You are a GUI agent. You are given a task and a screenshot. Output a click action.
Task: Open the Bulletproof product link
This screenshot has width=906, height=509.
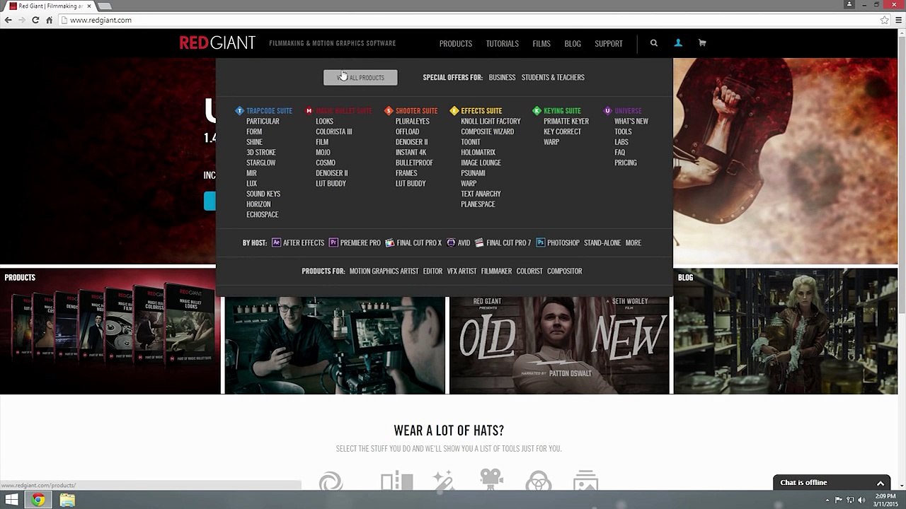414,163
